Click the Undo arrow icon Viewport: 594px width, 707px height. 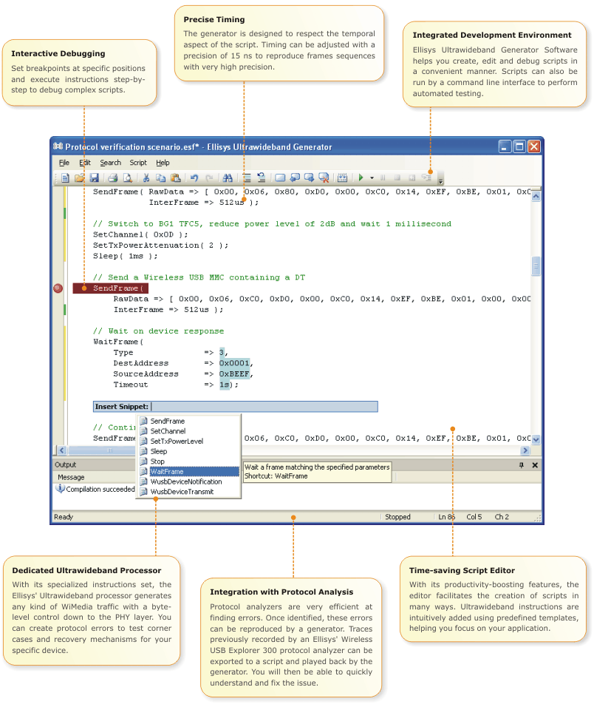point(194,177)
